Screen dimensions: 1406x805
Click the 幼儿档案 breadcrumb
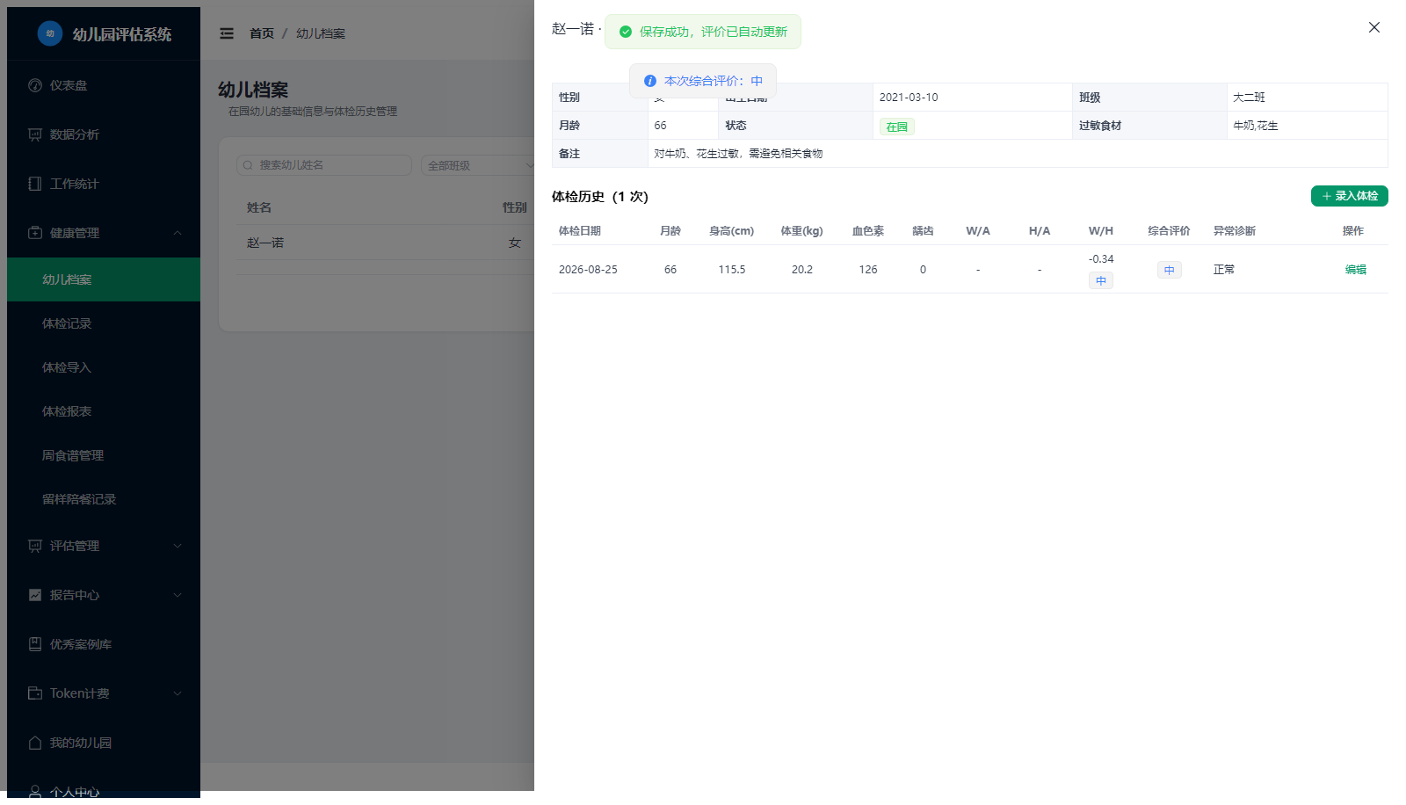click(x=321, y=33)
